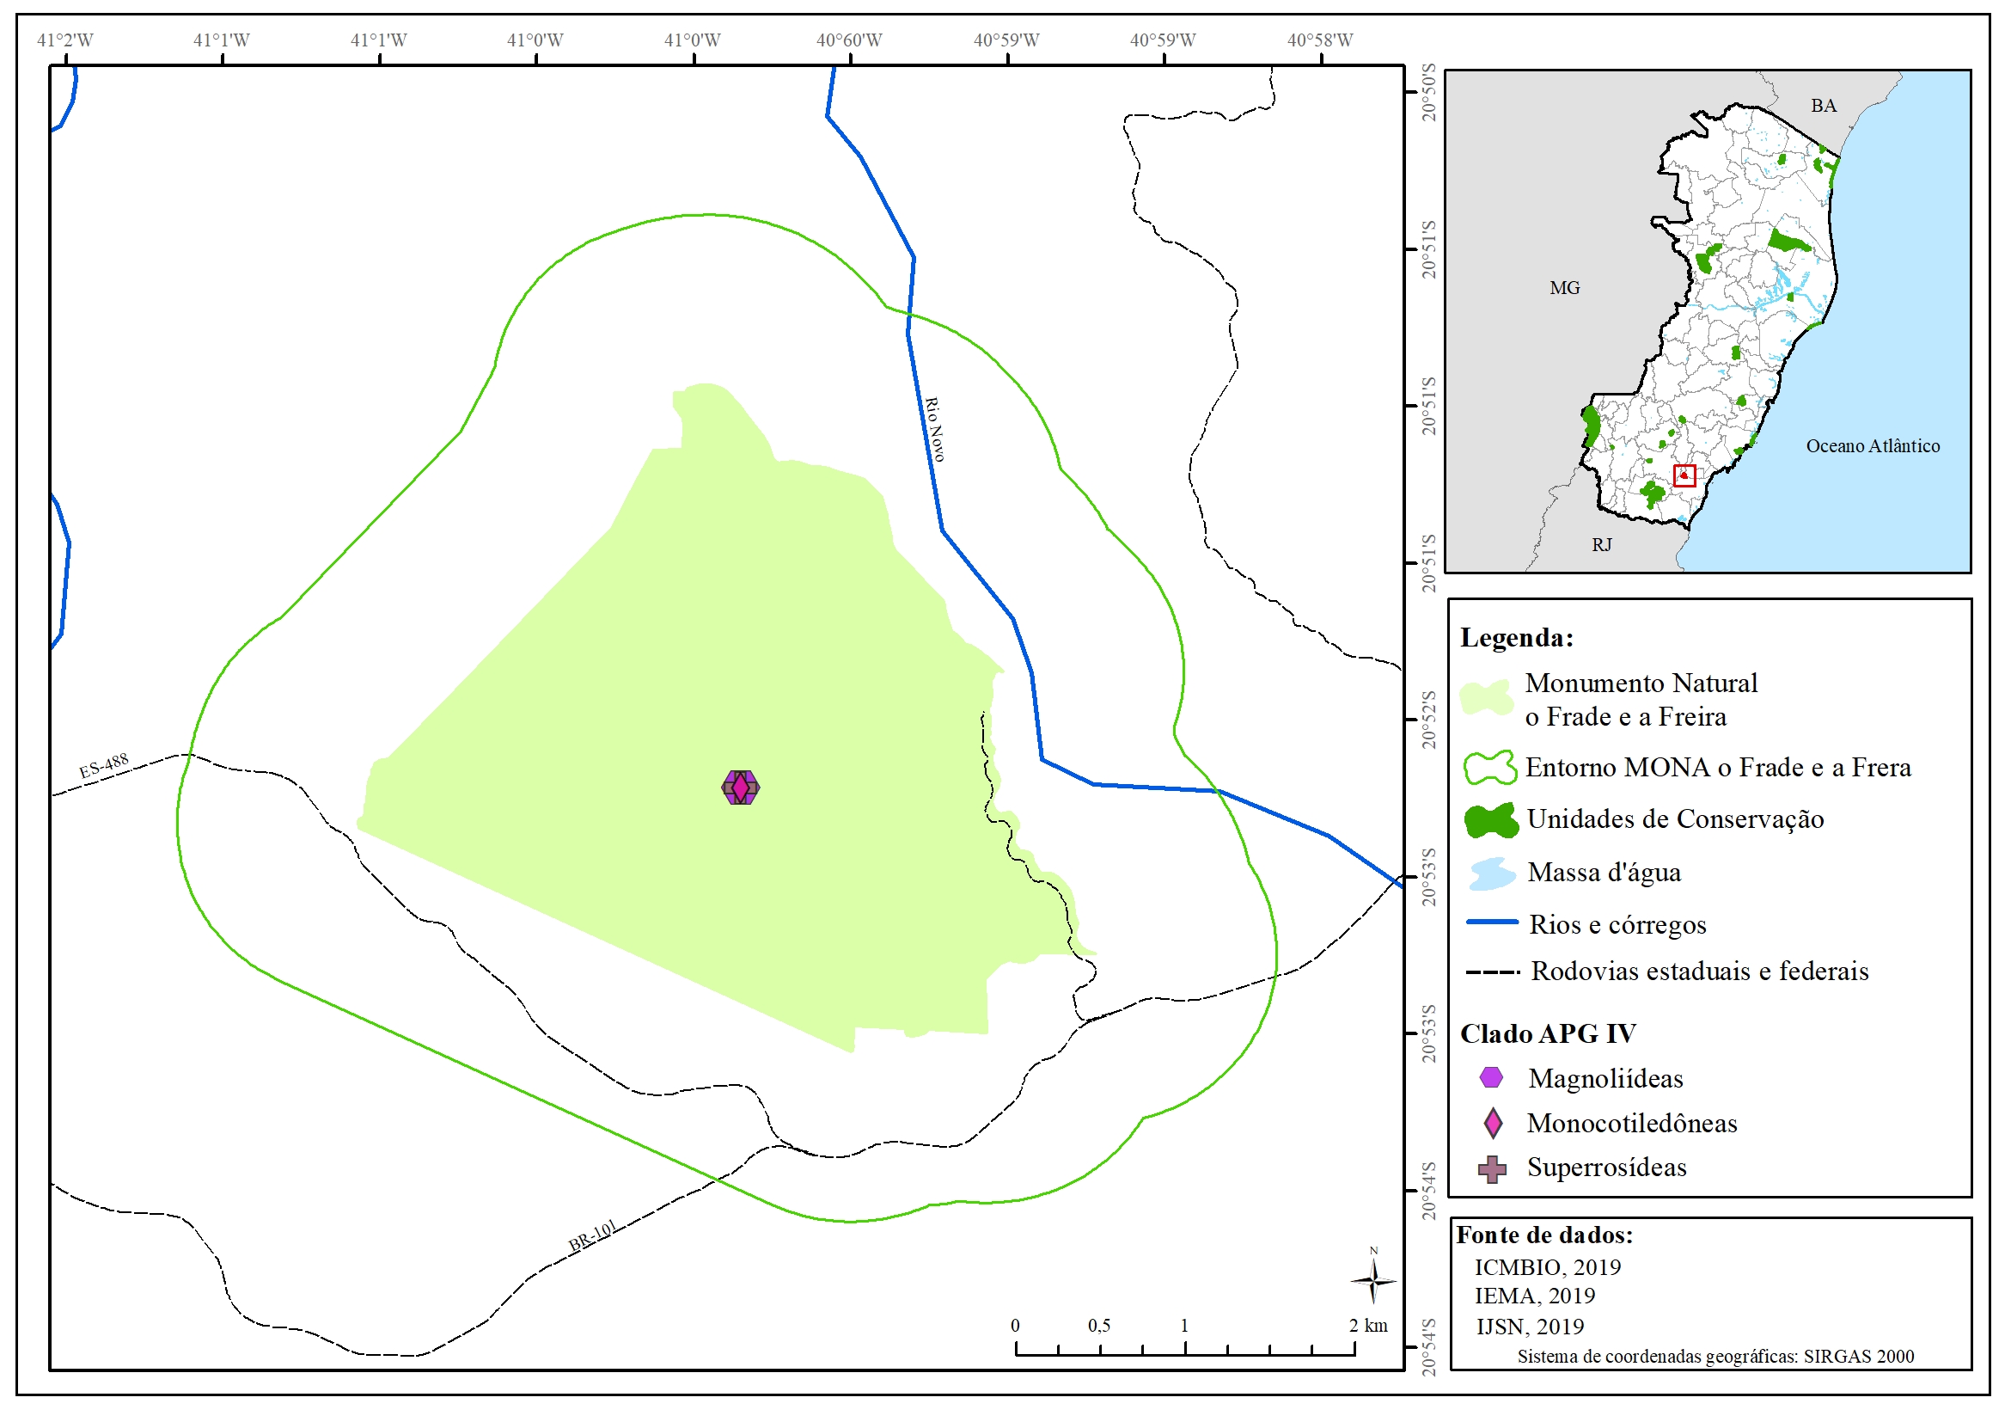Click the north arrow compass rose
2011x1422 pixels.
1372,1280
